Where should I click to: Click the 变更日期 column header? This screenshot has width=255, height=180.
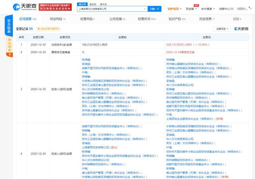click(x=38, y=37)
